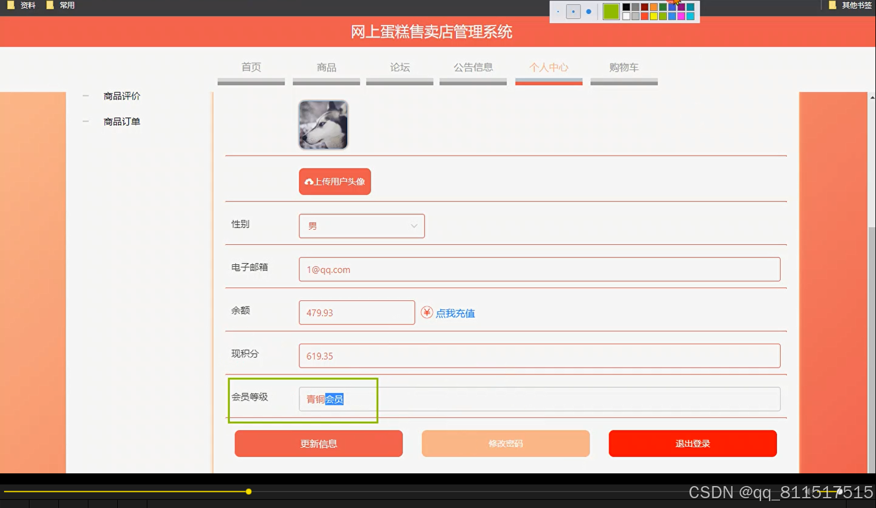Screen dimensions: 876x508
Task: Switch to the 购物车 tab
Action: coord(623,67)
